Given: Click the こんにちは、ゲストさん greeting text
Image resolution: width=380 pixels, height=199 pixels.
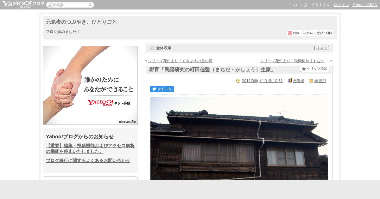Looking at the screenshot, I should 309,5.
